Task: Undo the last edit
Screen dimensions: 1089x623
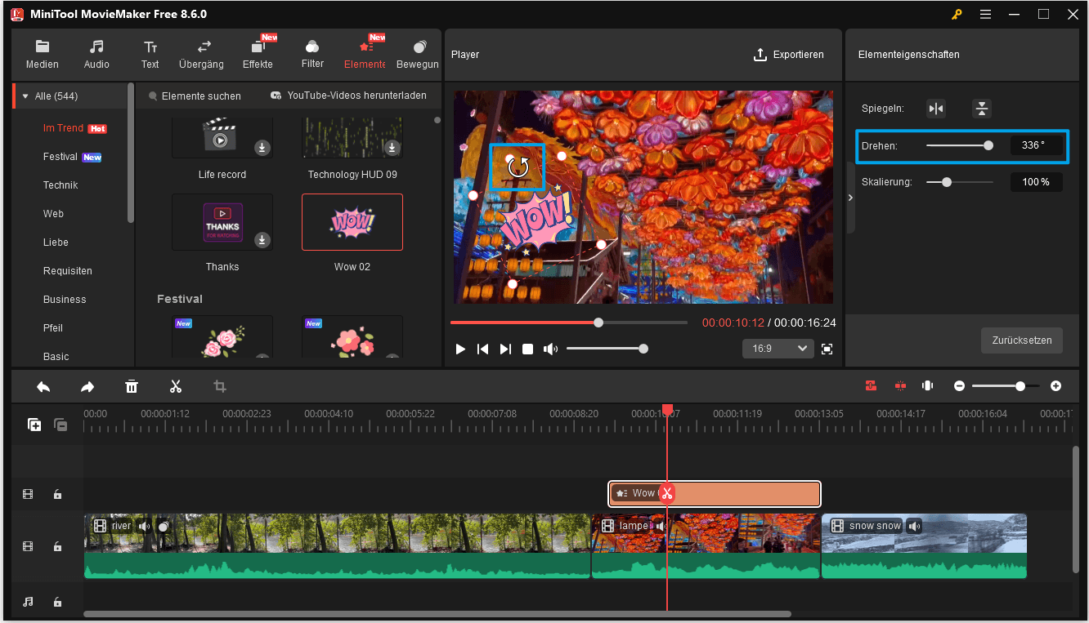Action: tap(43, 385)
